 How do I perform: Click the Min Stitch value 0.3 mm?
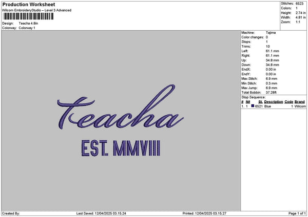coord(272,83)
